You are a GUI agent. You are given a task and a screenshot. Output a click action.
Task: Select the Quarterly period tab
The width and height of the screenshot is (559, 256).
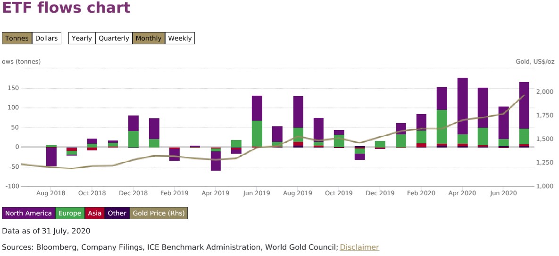(x=114, y=38)
